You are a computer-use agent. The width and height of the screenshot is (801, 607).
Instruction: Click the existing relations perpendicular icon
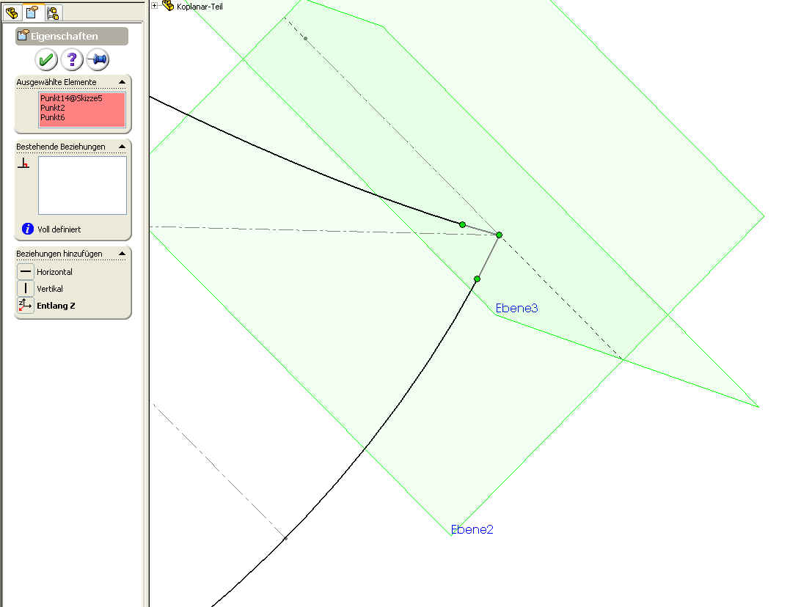[x=23, y=163]
